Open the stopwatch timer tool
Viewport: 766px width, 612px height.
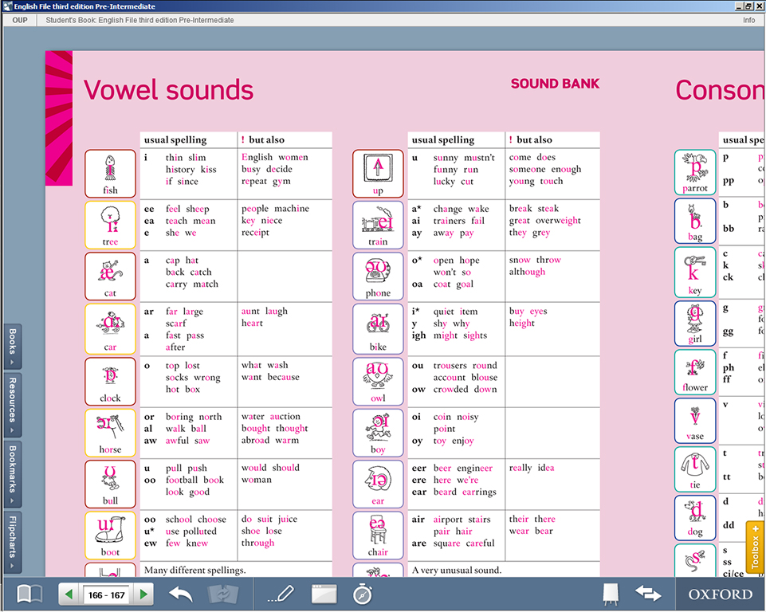[x=362, y=594]
